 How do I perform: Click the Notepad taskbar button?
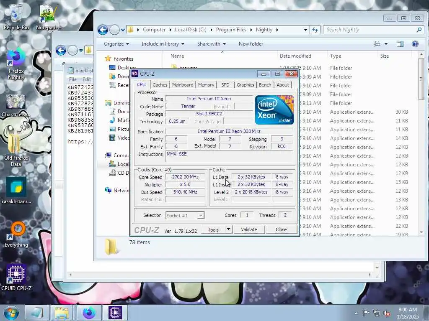37,313
